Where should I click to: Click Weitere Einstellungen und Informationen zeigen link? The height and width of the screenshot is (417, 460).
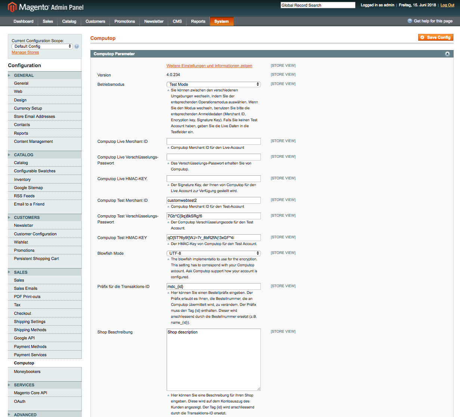click(x=209, y=66)
